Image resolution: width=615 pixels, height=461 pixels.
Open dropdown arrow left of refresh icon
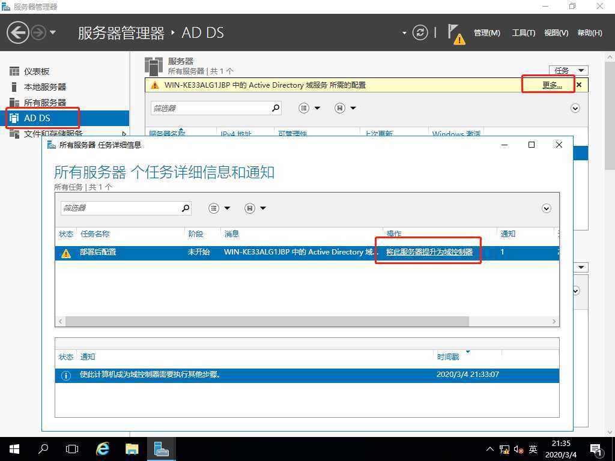click(x=404, y=33)
